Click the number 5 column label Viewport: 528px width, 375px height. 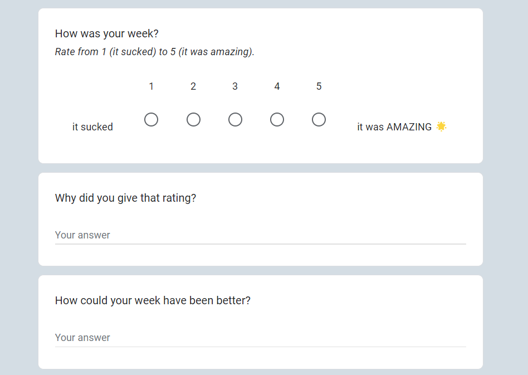tap(319, 86)
